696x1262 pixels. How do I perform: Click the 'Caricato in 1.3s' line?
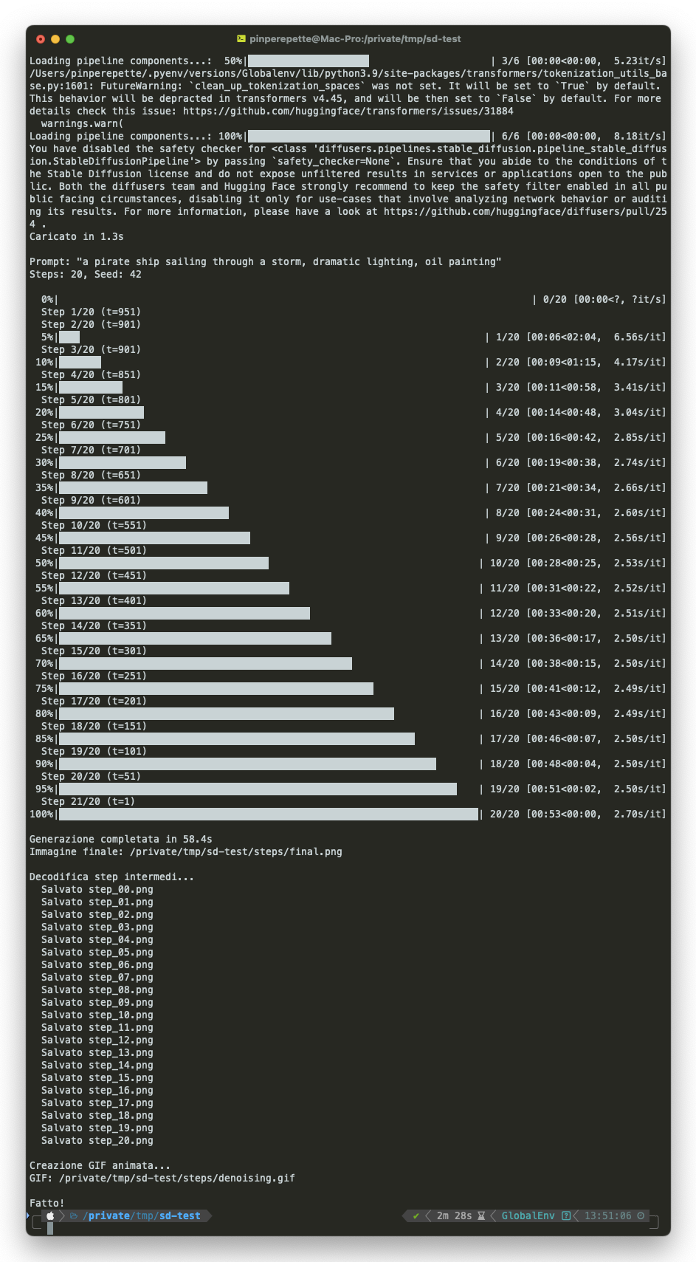pos(77,236)
